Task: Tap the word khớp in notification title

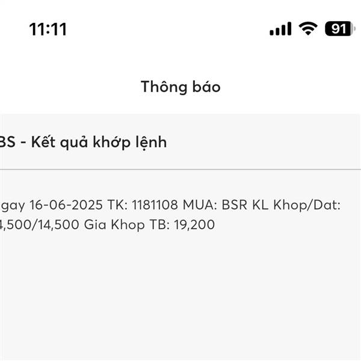Action: pos(112,143)
